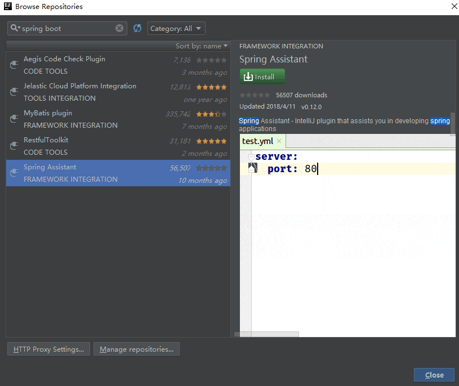Click RestfulToolkit's star rating
Viewport: 459px width, 386px height.
(x=211, y=141)
